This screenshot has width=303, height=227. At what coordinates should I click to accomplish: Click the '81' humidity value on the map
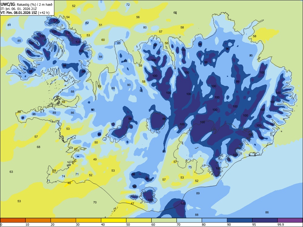(x=9, y=25)
